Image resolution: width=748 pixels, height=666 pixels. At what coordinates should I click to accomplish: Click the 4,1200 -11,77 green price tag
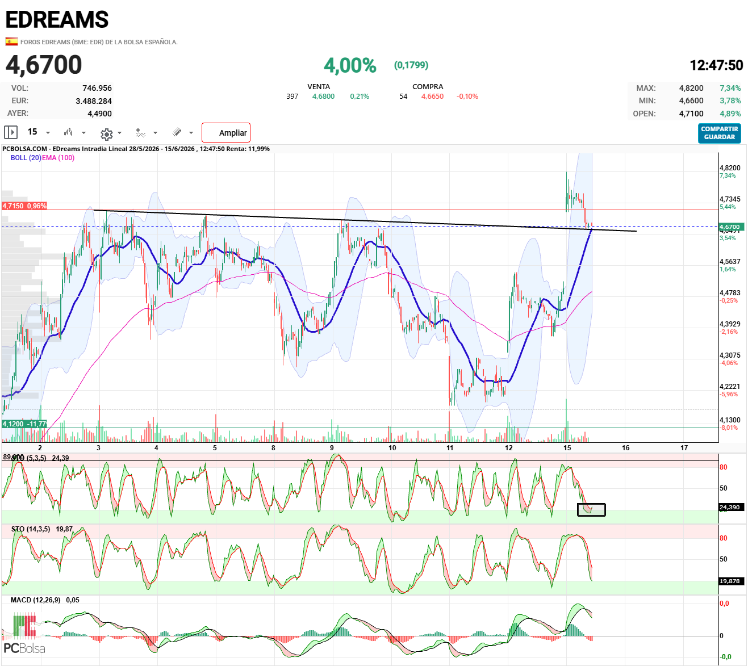point(24,424)
